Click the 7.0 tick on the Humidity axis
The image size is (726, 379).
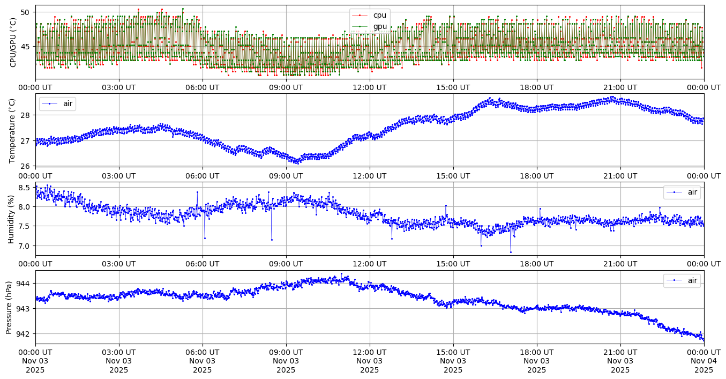(25, 246)
